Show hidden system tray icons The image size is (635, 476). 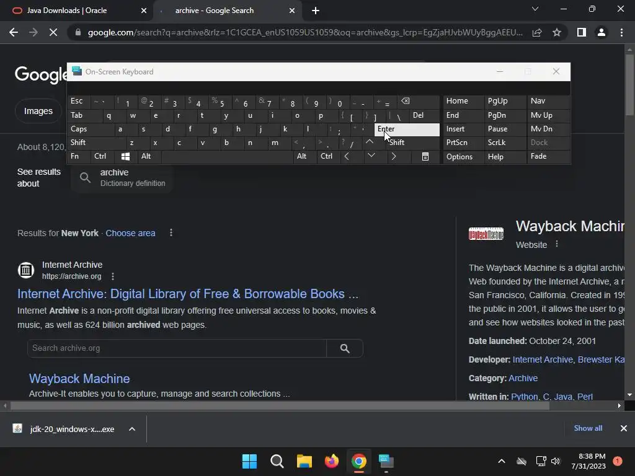(x=501, y=461)
